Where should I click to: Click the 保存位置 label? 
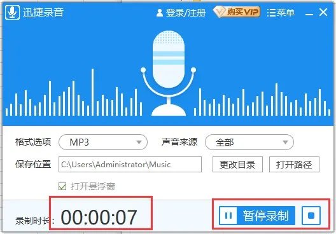click(x=33, y=165)
